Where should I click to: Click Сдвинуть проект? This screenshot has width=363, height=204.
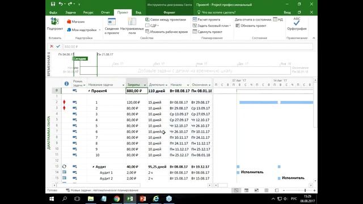click(x=208, y=32)
